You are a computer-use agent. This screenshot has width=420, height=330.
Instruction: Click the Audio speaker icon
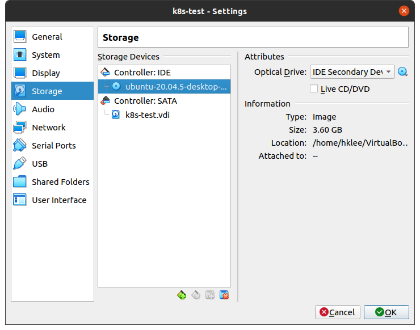coord(20,109)
